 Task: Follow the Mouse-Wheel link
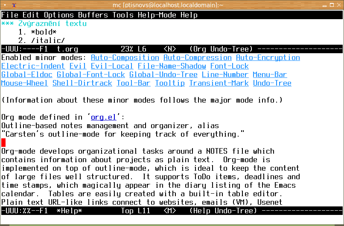(25, 83)
